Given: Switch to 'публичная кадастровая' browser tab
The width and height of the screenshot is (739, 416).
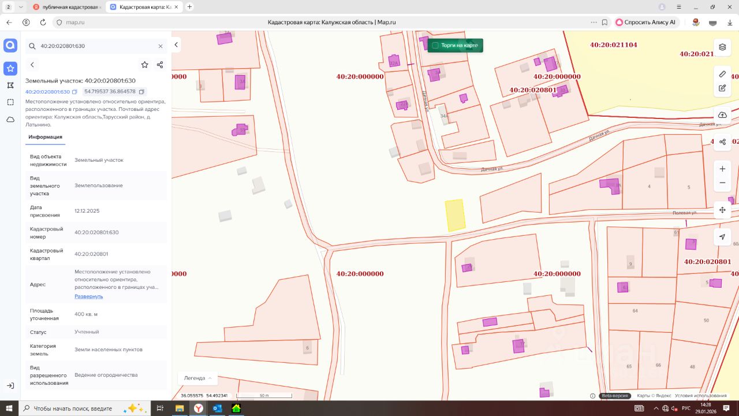Looking at the screenshot, I should 66,7.
